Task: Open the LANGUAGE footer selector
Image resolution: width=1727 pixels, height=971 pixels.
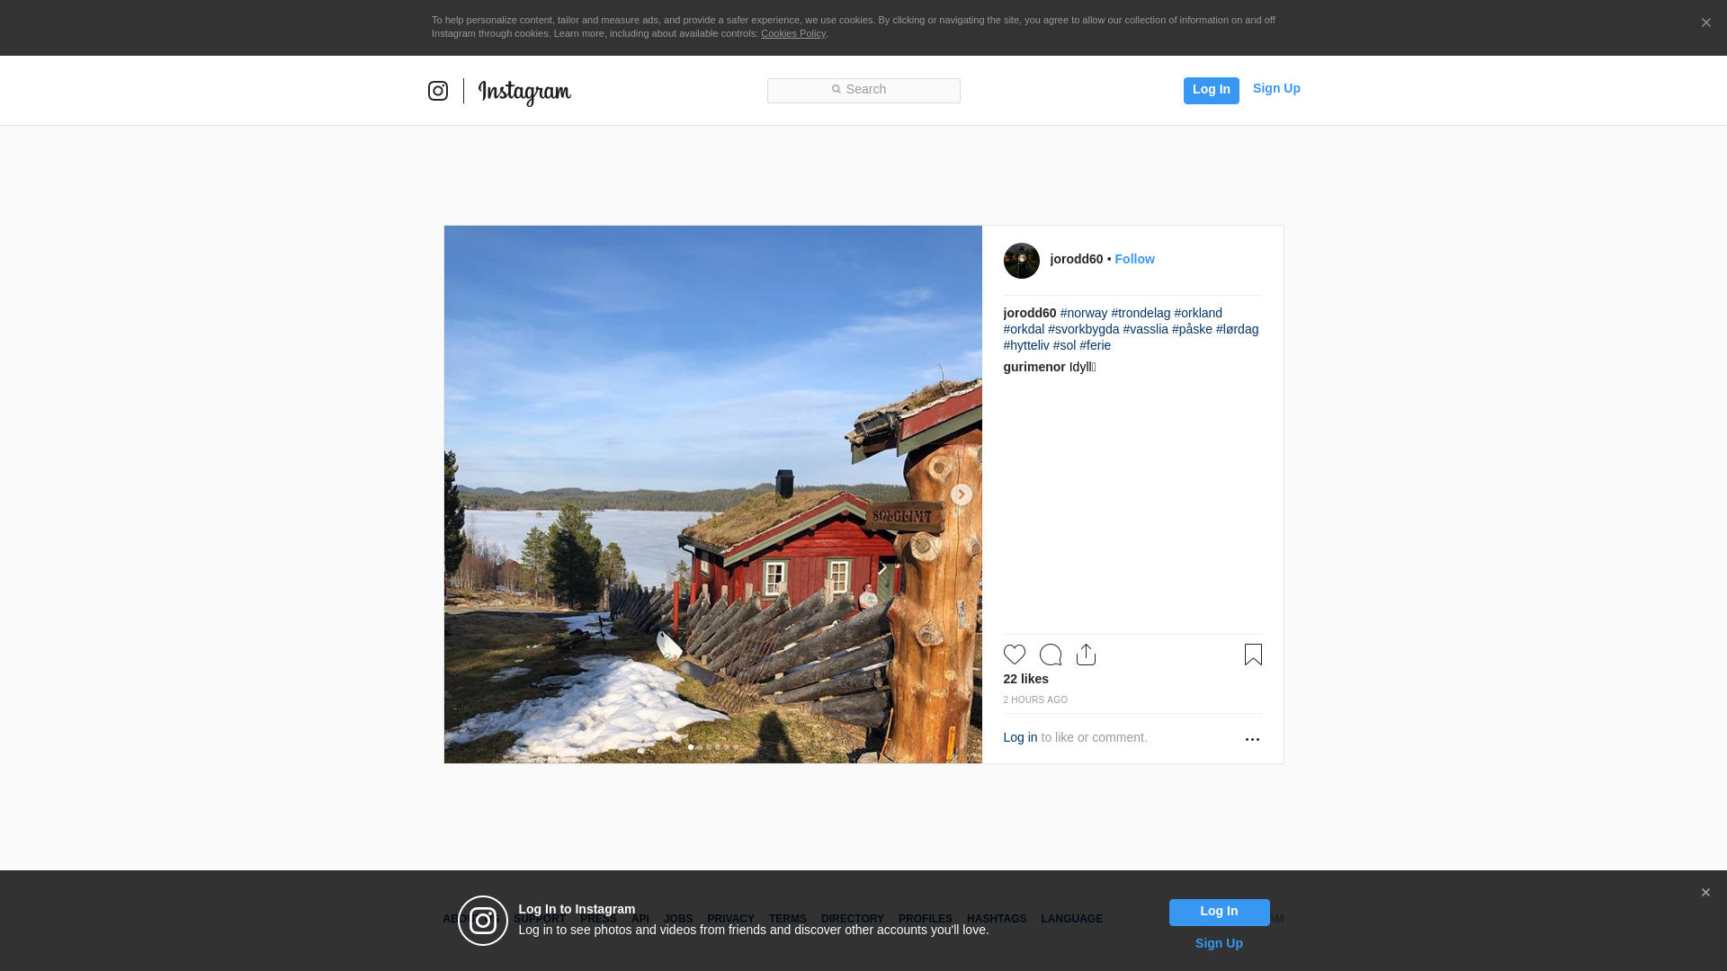Action: tap(1071, 919)
